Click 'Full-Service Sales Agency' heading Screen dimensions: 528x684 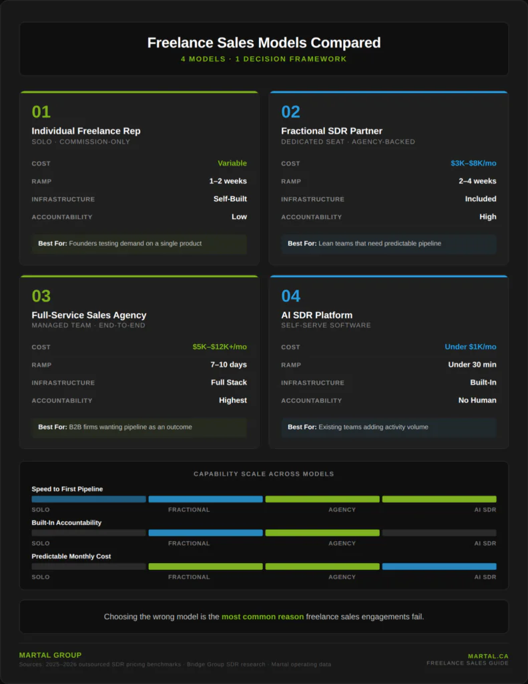click(89, 315)
